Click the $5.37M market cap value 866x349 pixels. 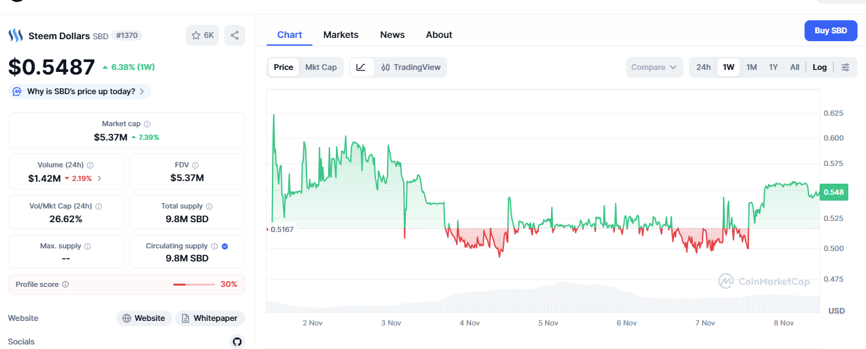[110, 137]
